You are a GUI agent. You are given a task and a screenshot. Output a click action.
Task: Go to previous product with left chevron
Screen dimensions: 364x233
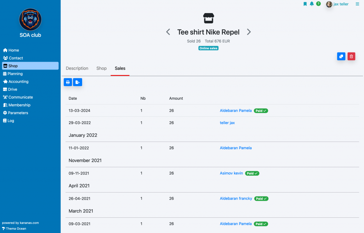click(x=168, y=32)
